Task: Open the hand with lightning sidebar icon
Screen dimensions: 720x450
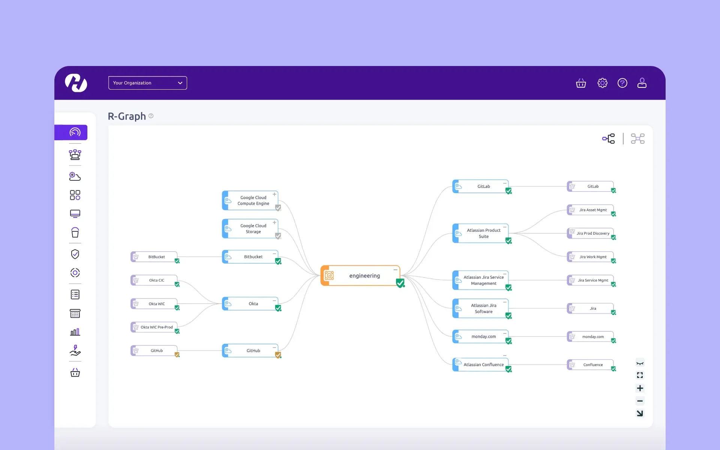Action: [75, 350]
